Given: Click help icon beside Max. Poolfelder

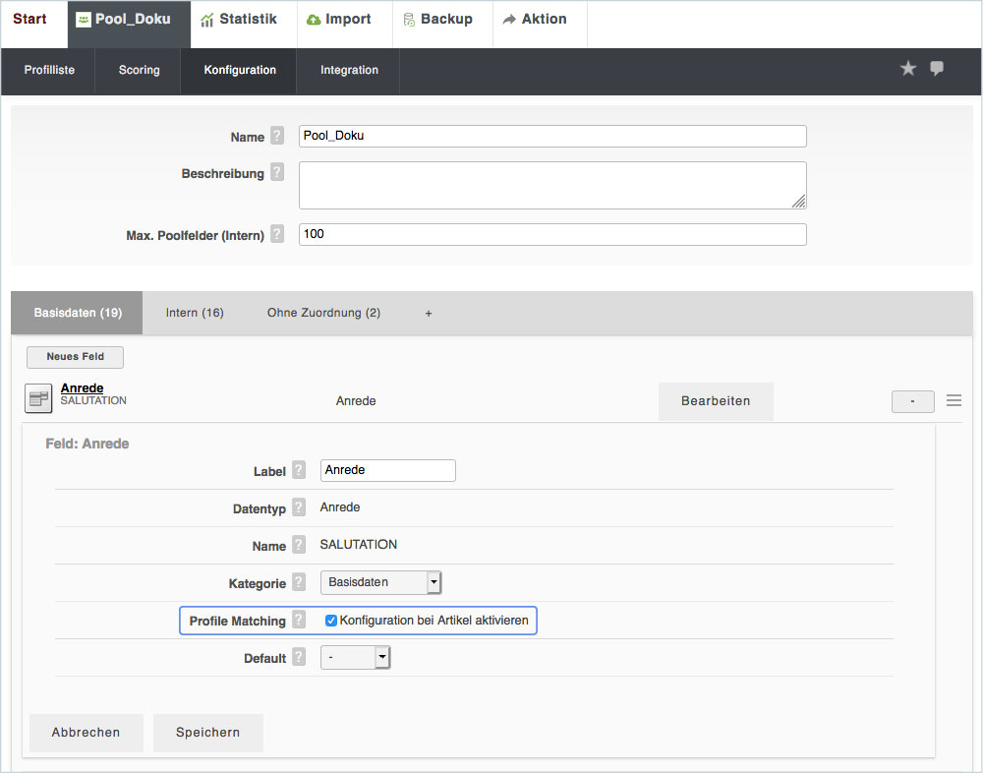Looking at the screenshot, I should pos(277,234).
